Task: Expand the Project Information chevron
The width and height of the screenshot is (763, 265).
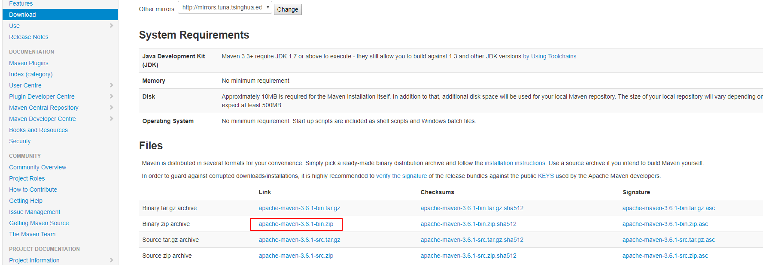Action: pyautogui.click(x=112, y=260)
